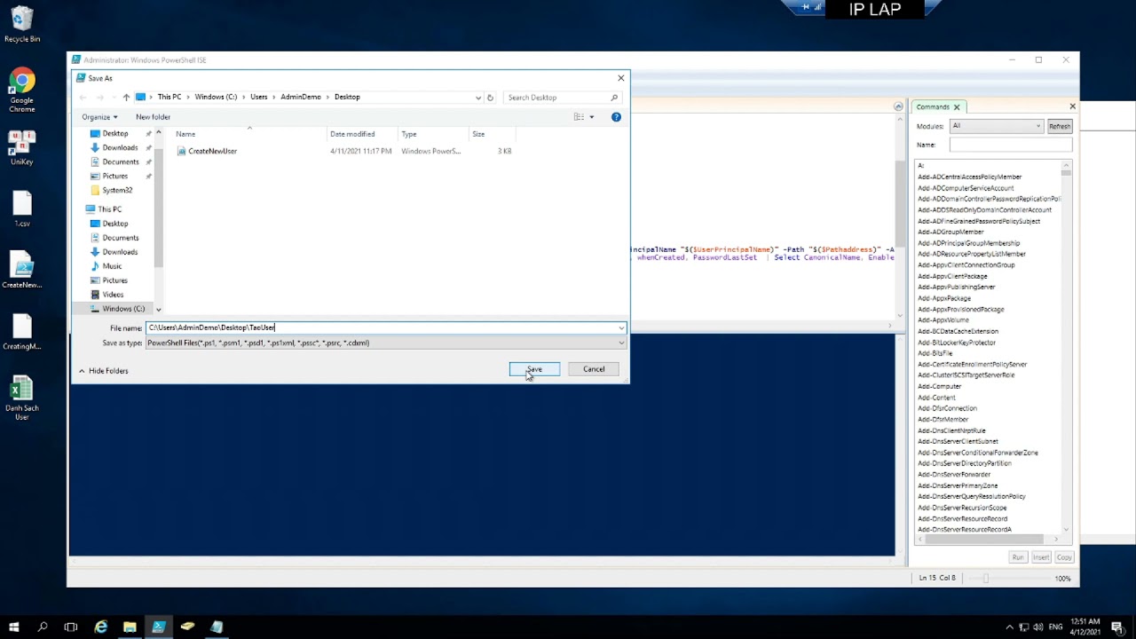This screenshot has height=639, width=1136.
Task: Launch Internet Explorer from taskbar
Action: click(101, 627)
